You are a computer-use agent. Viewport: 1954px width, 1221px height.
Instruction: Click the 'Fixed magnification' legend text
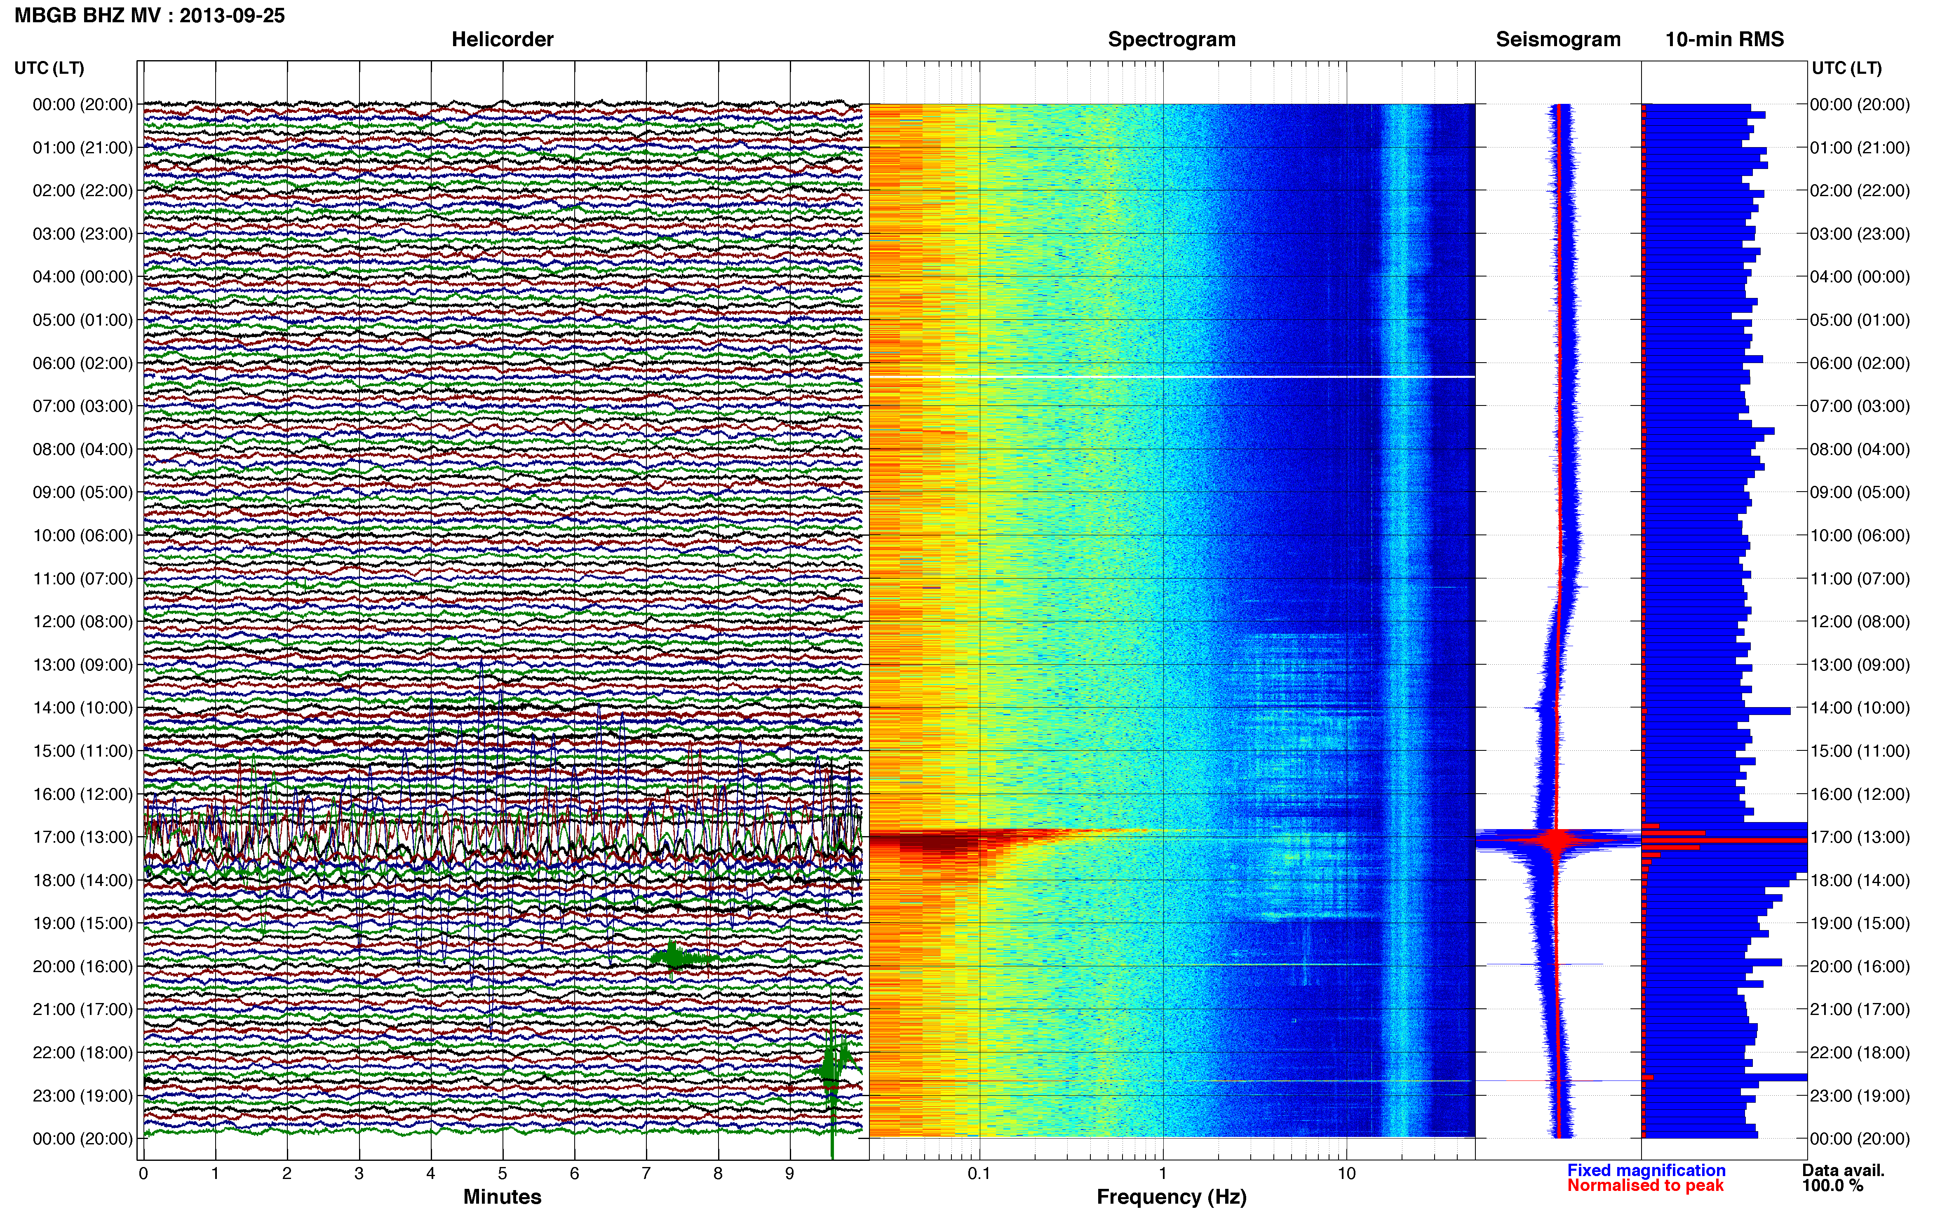[x=1646, y=1170]
